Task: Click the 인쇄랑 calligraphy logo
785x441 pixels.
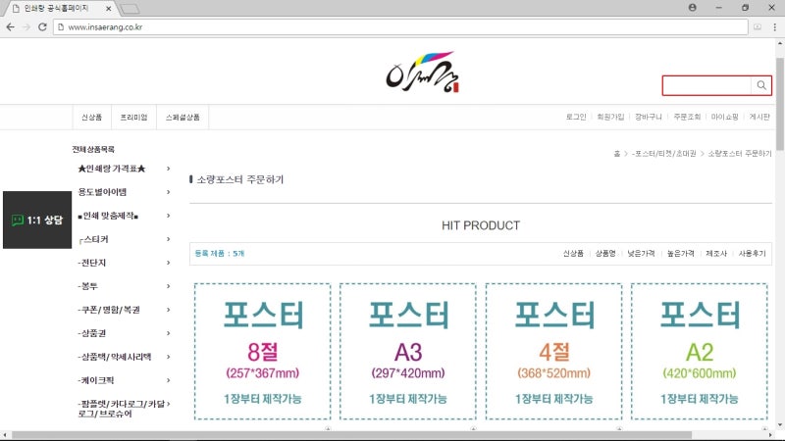Action: click(x=422, y=73)
